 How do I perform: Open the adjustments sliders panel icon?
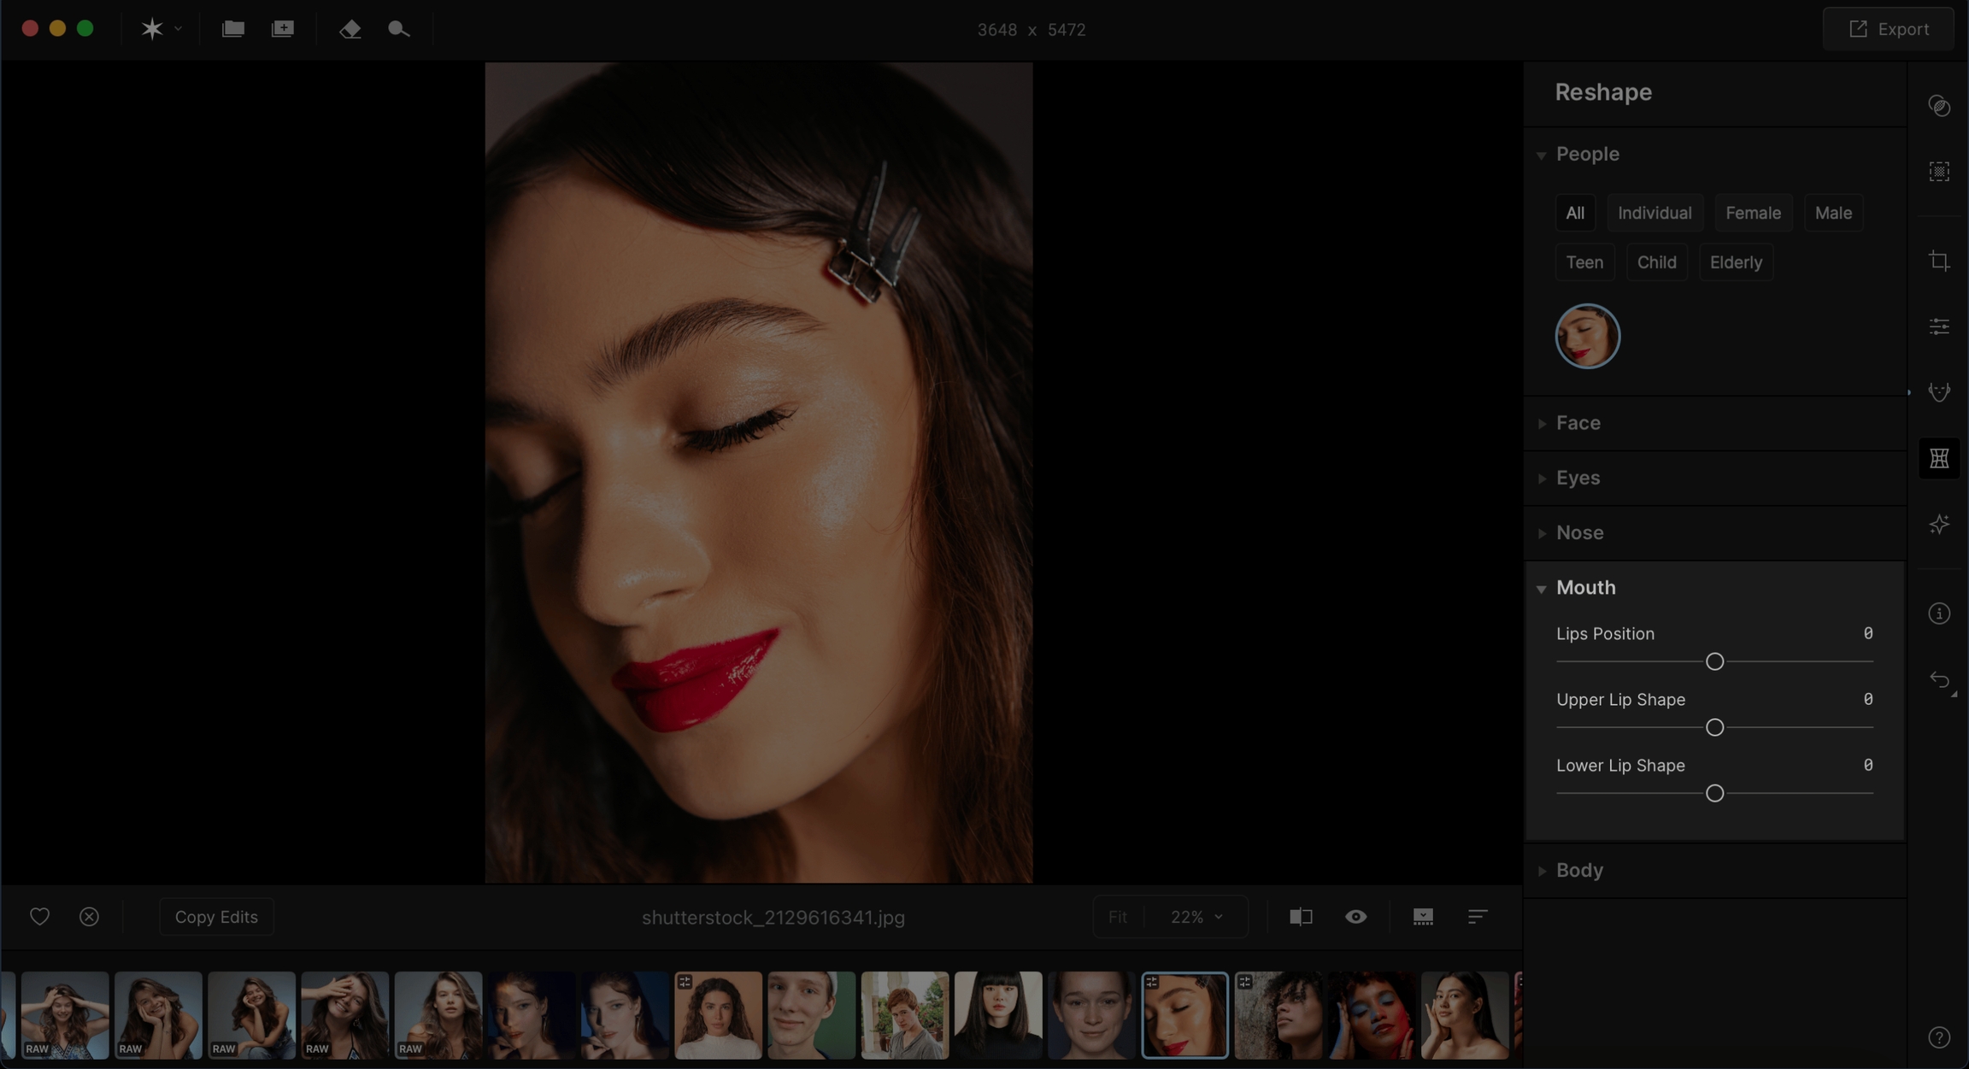[1939, 326]
